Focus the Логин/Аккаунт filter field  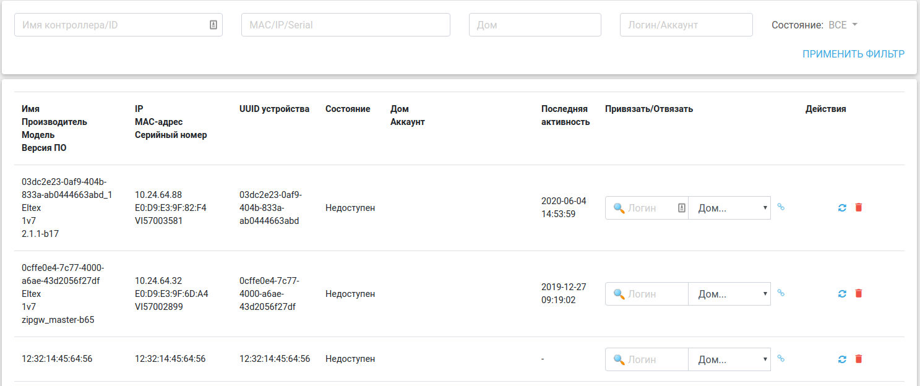coord(686,25)
